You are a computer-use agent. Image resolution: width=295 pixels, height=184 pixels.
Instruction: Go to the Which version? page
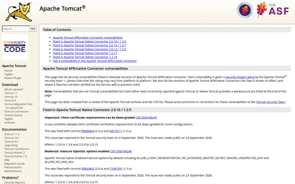pyautogui.click(x=14, y=89)
